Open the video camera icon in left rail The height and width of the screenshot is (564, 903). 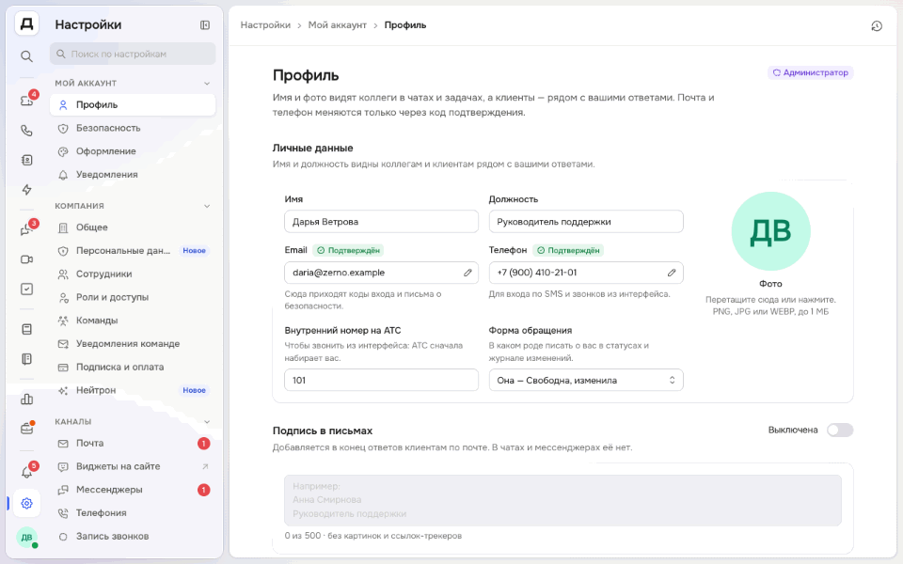(x=26, y=259)
